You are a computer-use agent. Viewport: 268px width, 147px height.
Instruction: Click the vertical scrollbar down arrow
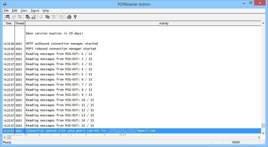point(263,133)
